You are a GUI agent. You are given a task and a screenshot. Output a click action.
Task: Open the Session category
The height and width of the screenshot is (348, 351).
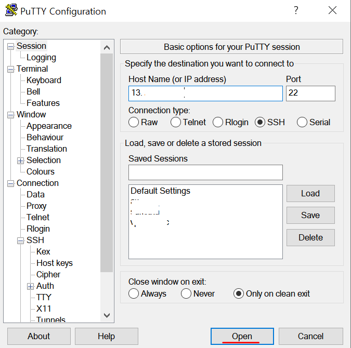coord(31,46)
